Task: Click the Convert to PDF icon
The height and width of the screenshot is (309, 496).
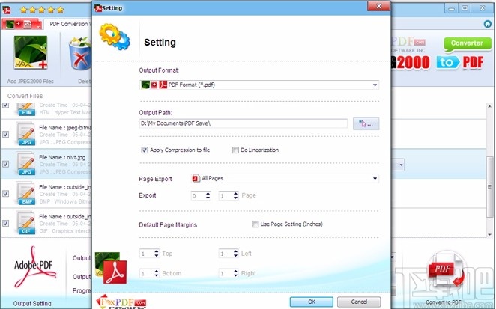Action: 446,269
